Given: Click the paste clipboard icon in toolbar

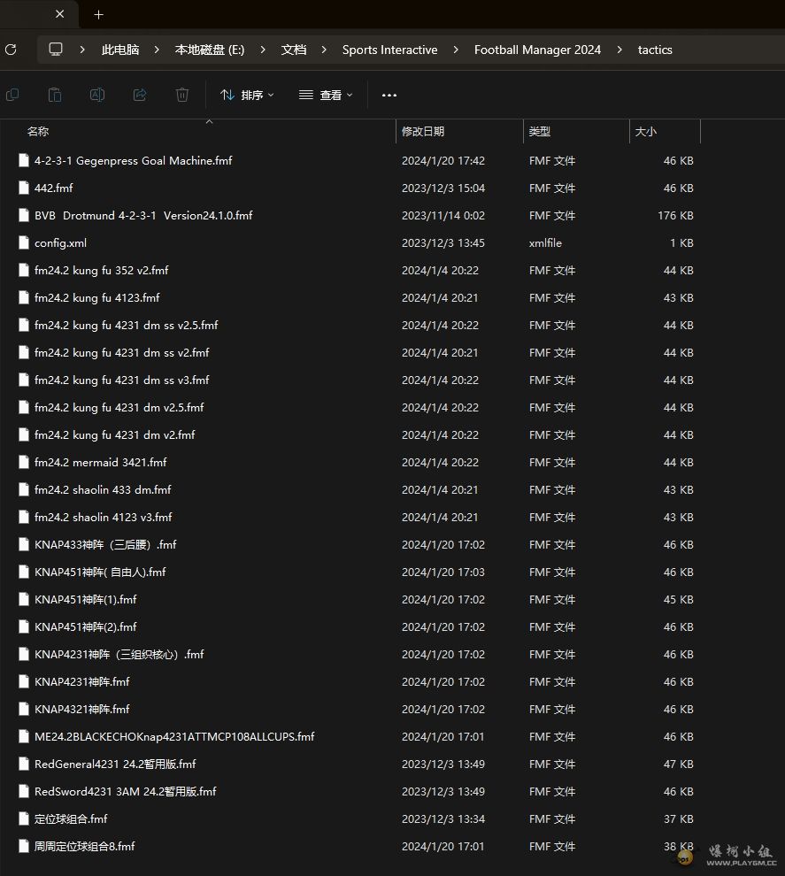Looking at the screenshot, I should click(x=55, y=95).
